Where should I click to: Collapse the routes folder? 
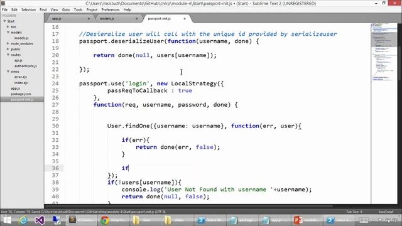click(x=8, y=55)
